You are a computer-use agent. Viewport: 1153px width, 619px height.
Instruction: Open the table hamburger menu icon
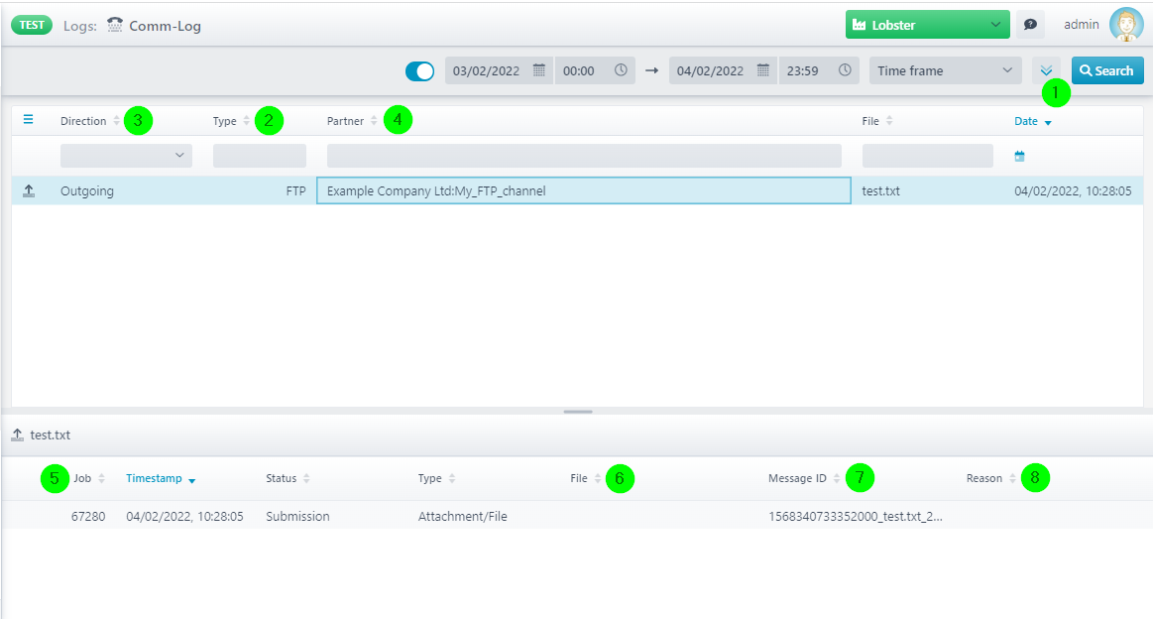(x=28, y=119)
